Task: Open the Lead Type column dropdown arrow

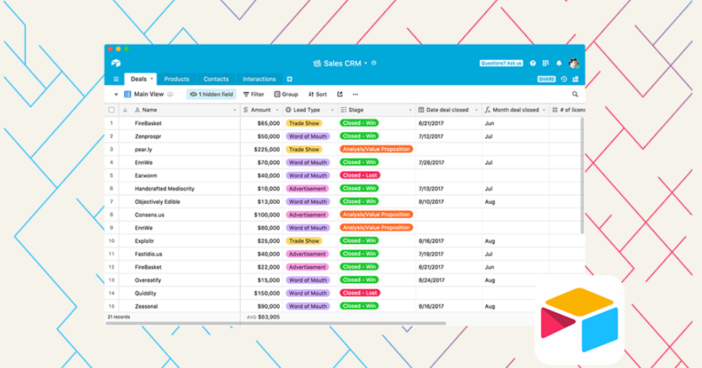Action: (333, 110)
